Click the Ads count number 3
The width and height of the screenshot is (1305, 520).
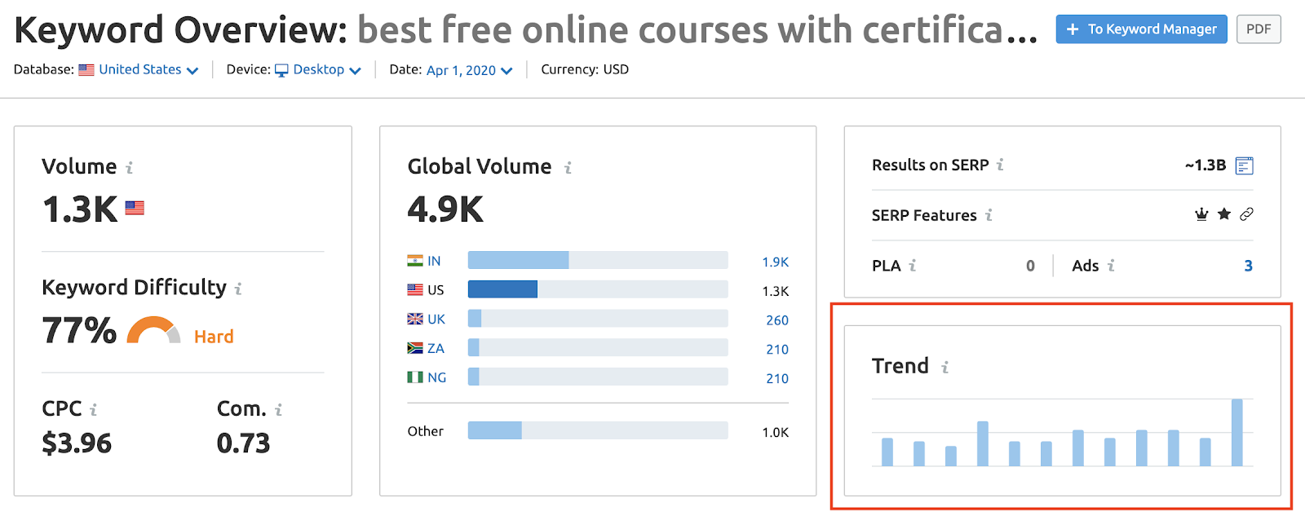(1248, 266)
